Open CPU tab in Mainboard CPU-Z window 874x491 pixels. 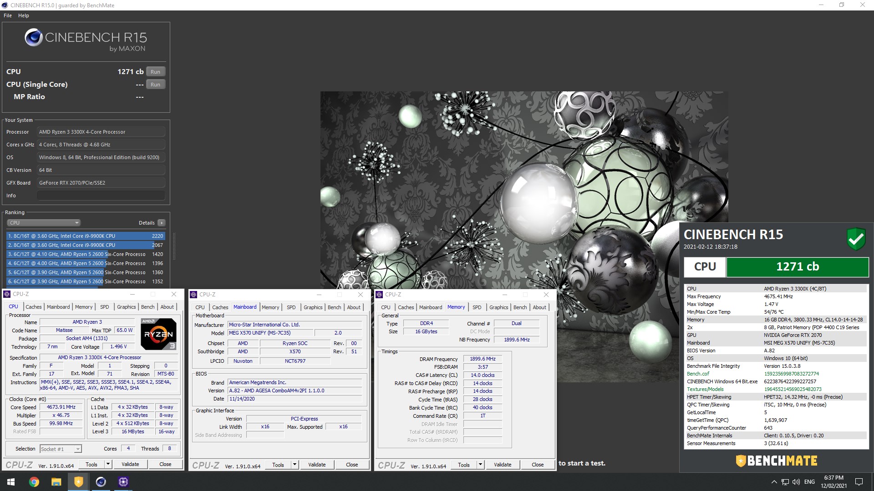tap(200, 307)
